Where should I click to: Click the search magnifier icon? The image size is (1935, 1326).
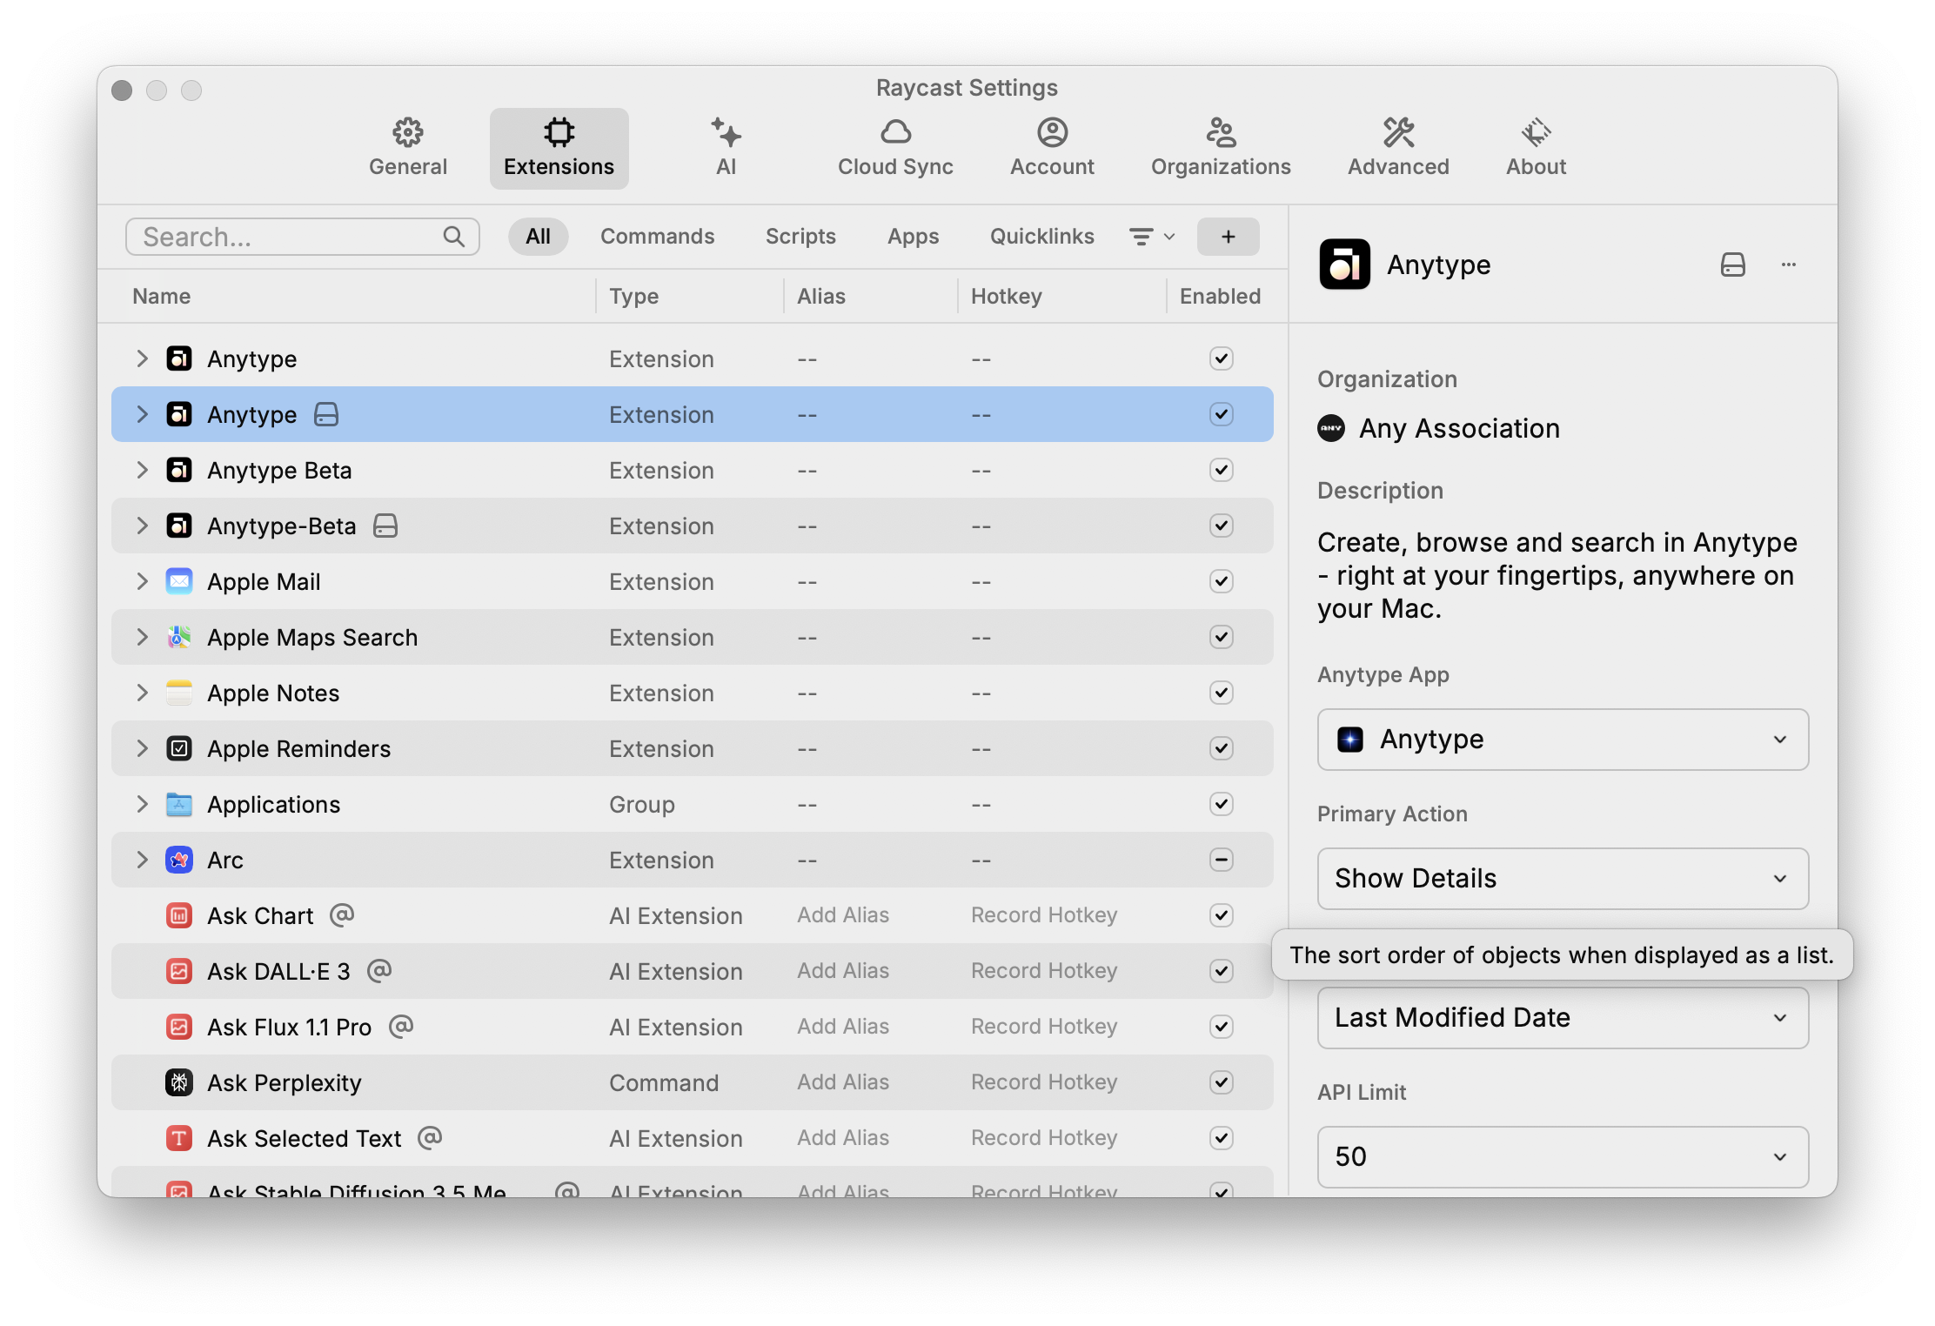pos(453,237)
